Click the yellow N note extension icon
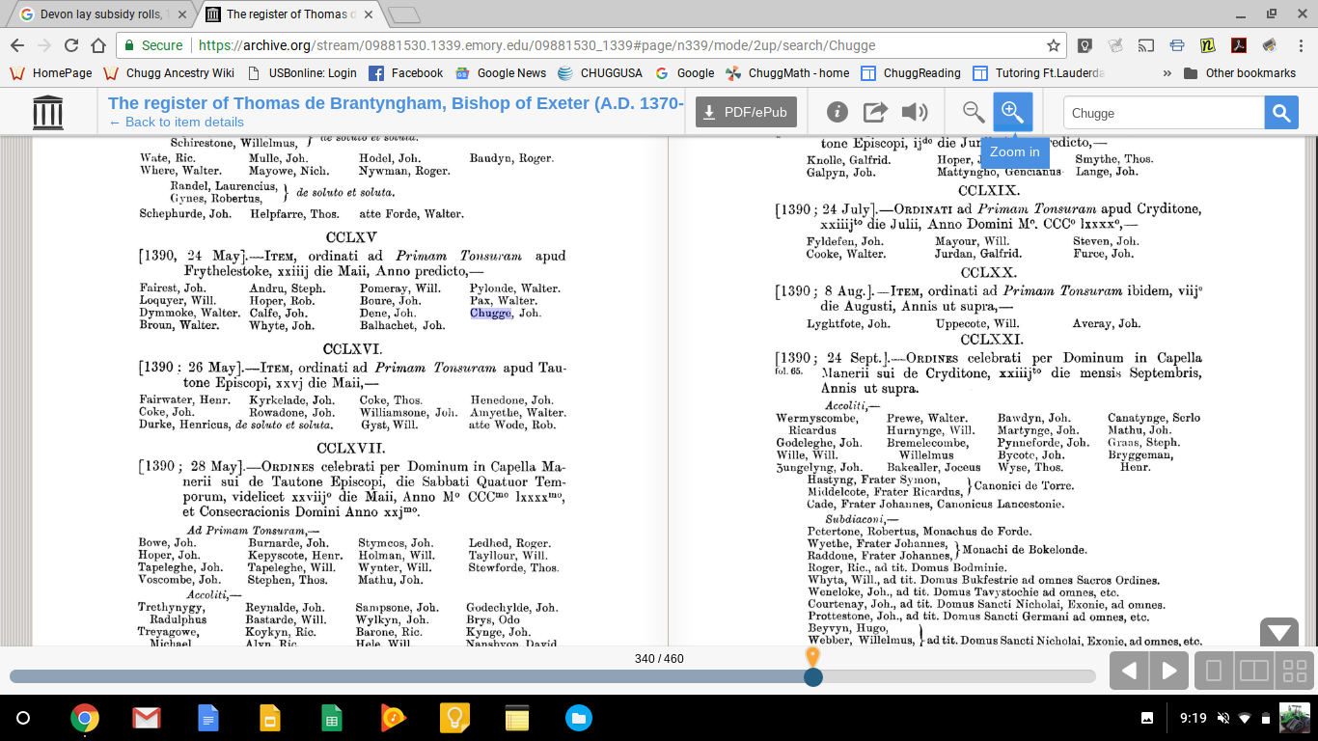The width and height of the screenshot is (1318, 741). (1208, 45)
